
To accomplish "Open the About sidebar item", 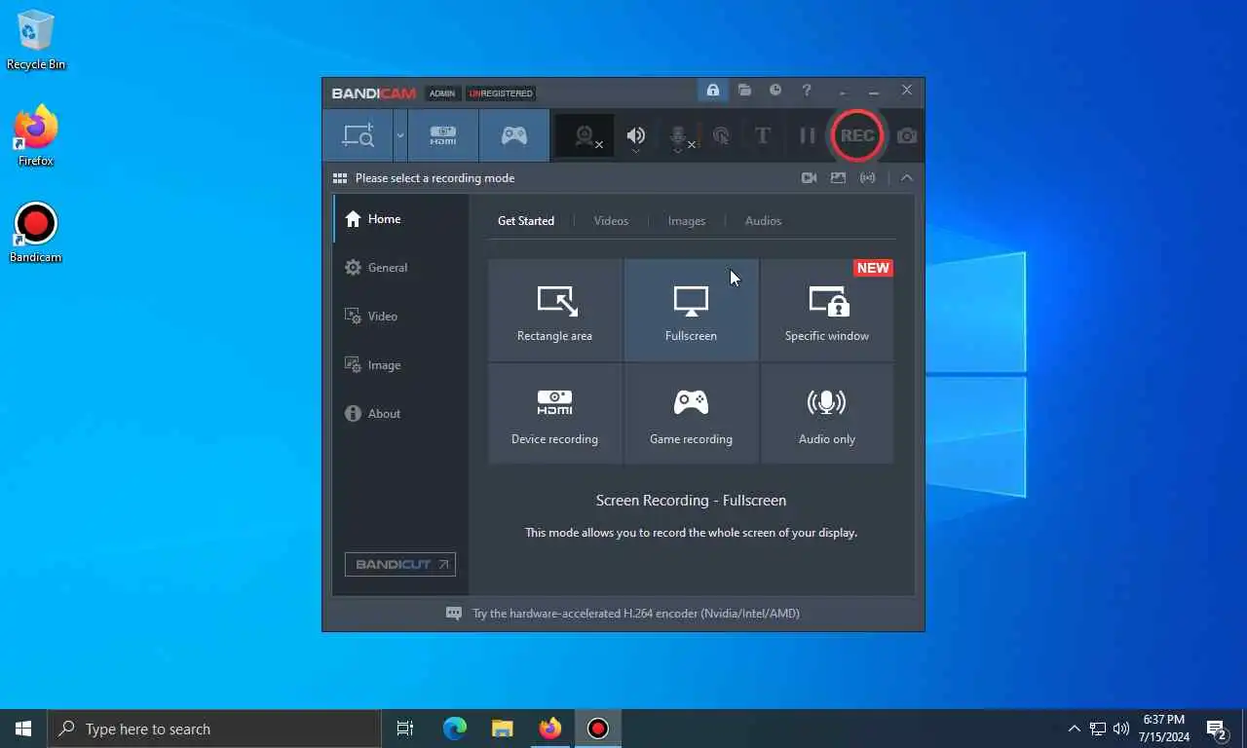I will pyautogui.click(x=400, y=414).
